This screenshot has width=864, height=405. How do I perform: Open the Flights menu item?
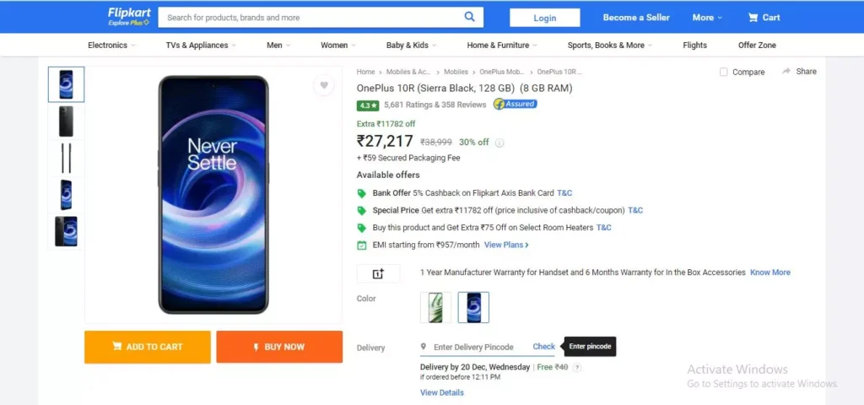[x=695, y=46]
